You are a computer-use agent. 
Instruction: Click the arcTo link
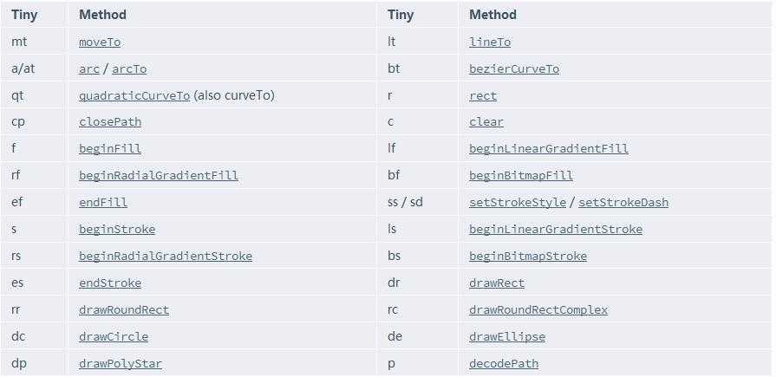coord(129,69)
